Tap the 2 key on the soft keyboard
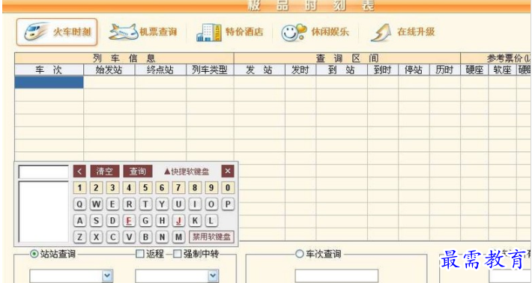The height and width of the screenshot is (283, 532). [96, 187]
